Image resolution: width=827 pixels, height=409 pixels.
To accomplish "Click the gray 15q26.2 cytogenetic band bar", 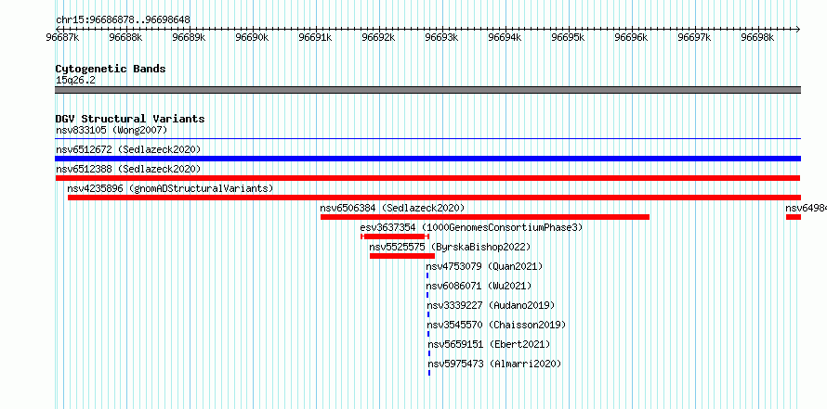I will point(427,90).
